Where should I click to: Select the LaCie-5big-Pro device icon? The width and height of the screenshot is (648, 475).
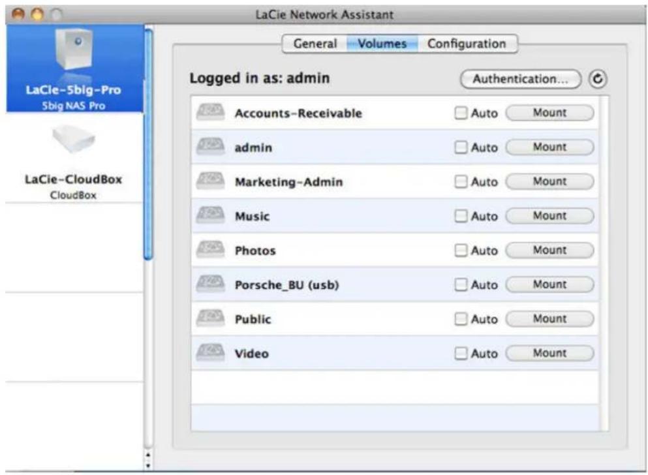74,49
